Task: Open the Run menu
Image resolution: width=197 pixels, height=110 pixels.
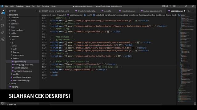Action: coord(38,6)
